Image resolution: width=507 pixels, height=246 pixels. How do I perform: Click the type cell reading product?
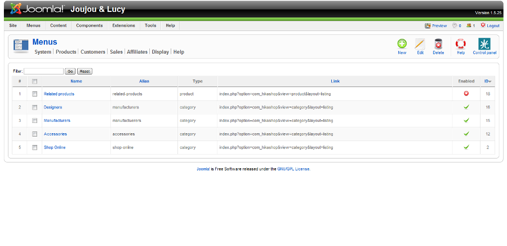coord(187,94)
